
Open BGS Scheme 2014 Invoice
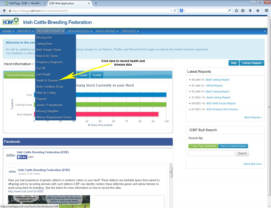tap(222, 109)
